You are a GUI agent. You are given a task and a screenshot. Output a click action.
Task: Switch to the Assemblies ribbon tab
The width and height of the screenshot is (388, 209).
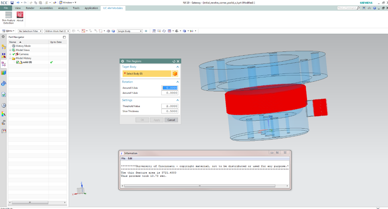(46, 8)
